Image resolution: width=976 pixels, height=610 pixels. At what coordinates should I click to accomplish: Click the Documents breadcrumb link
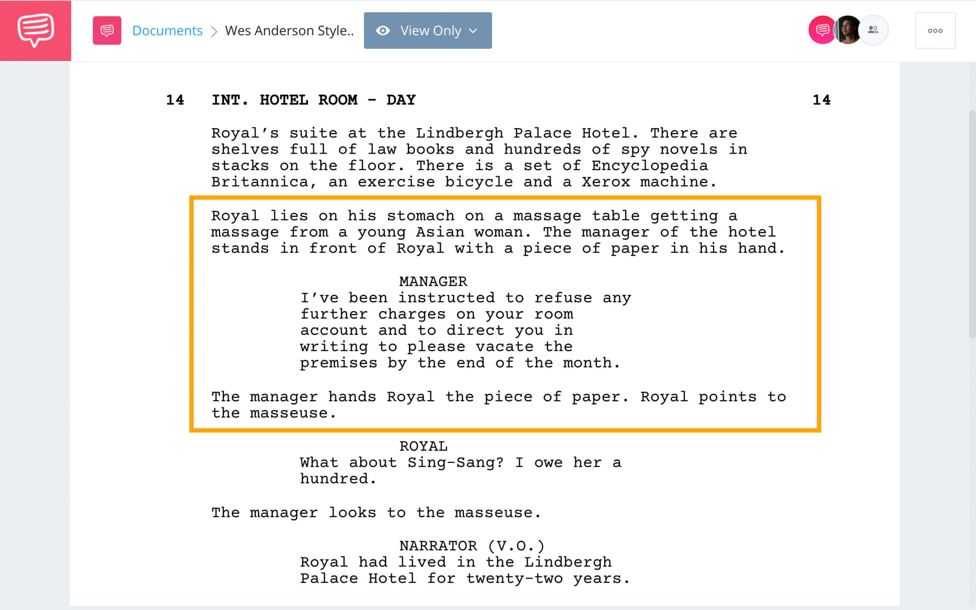coord(167,30)
